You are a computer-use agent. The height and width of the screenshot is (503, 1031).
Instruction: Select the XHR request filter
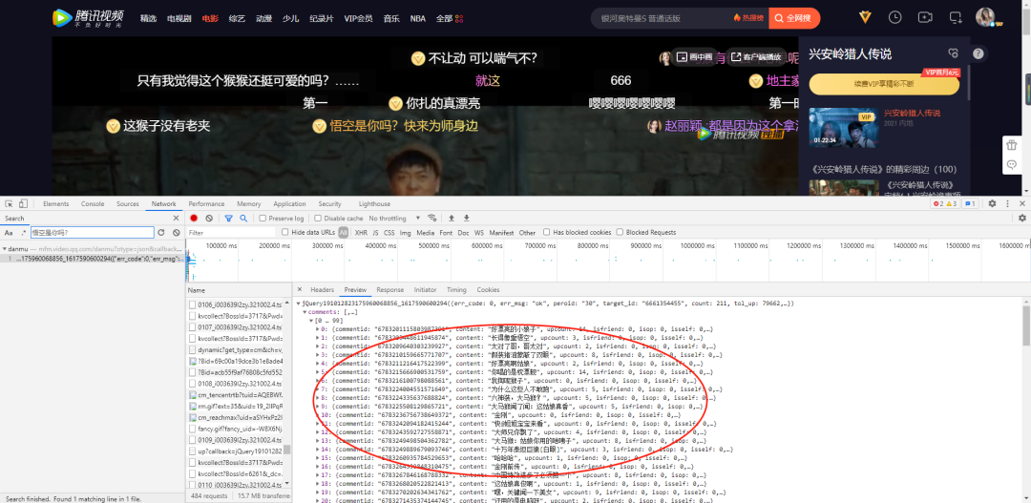(361, 233)
